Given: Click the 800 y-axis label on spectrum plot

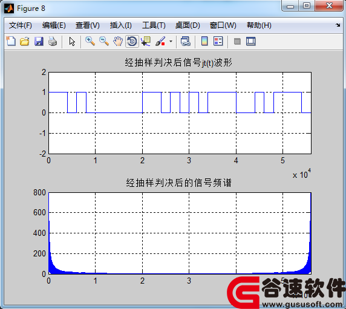Looking at the screenshot, I should (39, 192).
